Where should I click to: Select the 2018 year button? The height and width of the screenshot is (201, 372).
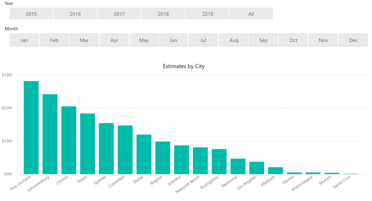click(x=163, y=14)
